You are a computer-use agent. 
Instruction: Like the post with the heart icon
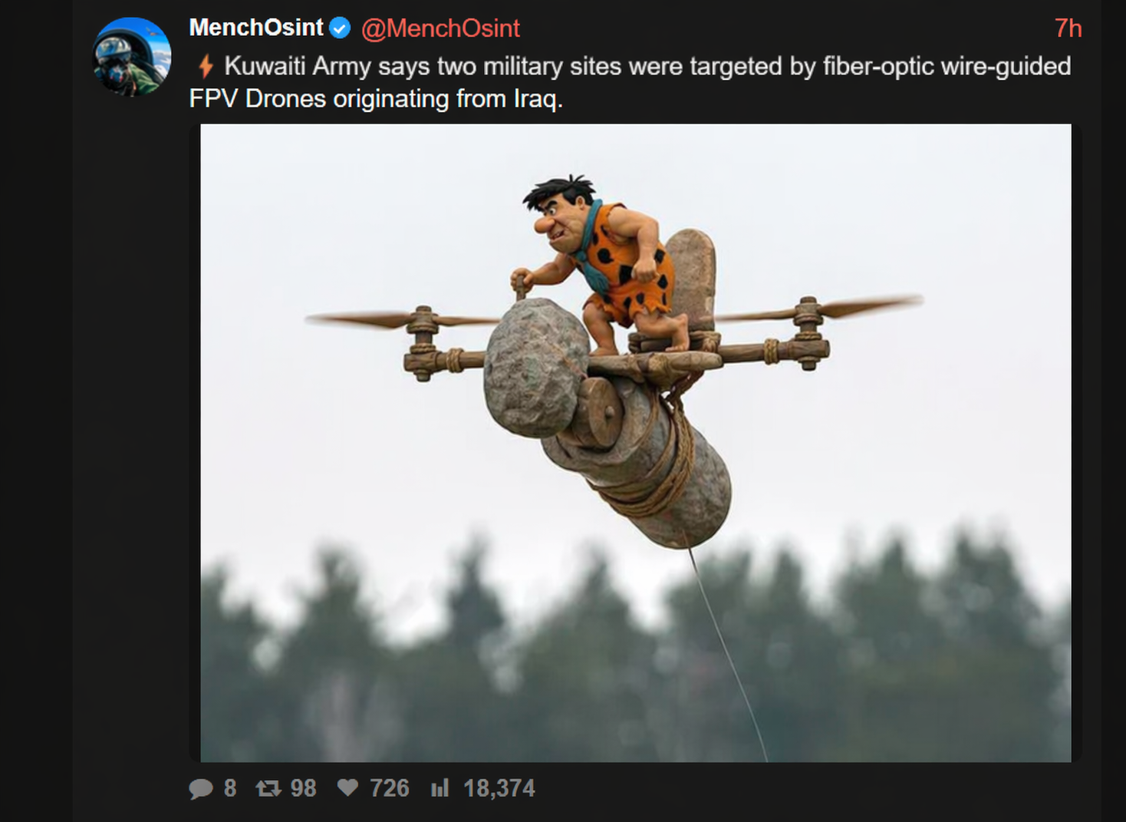(x=348, y=787)
